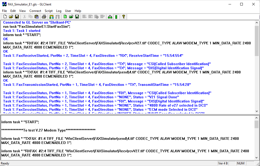Open the View menu
This screenshot has width=260, height=166.
pos(22,11)
